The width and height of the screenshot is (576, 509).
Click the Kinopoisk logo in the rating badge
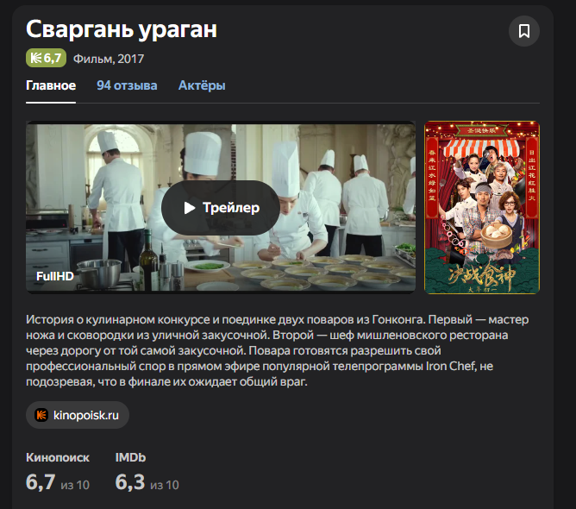coord(36,58)
